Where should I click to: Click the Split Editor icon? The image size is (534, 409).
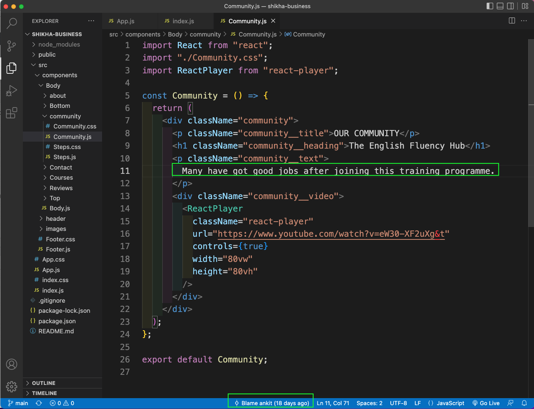(x=511, y=21)
